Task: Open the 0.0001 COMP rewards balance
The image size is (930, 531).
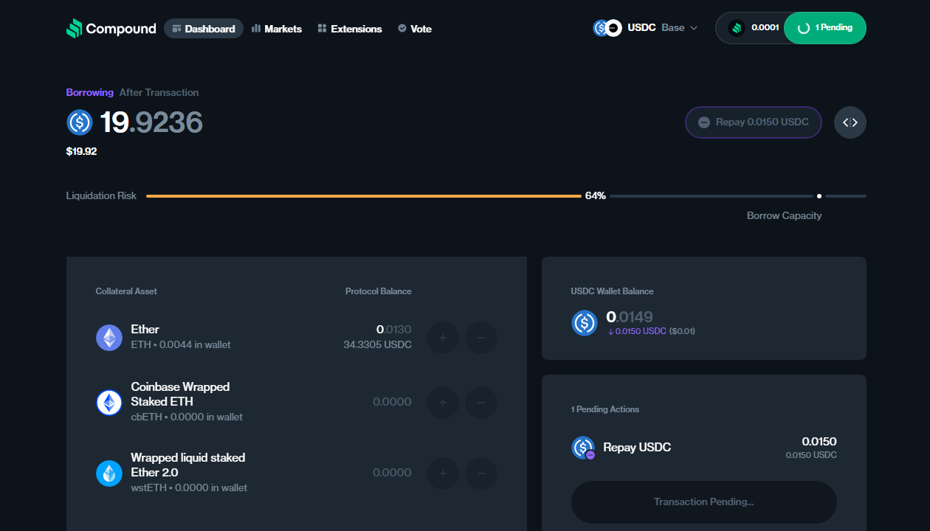Action: [753, 28]
